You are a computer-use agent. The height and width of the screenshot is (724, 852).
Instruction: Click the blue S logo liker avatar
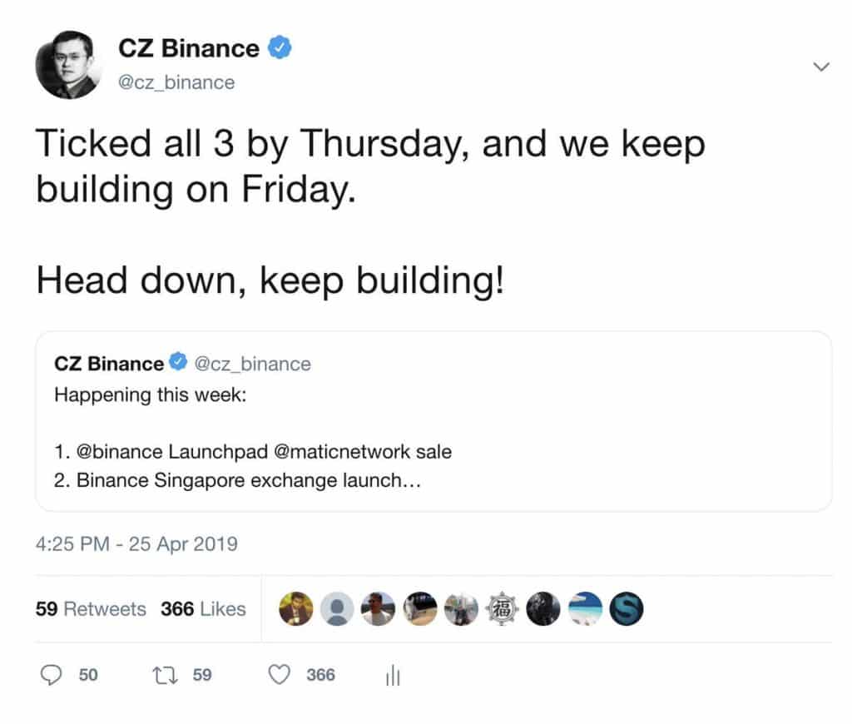(627, 608)
